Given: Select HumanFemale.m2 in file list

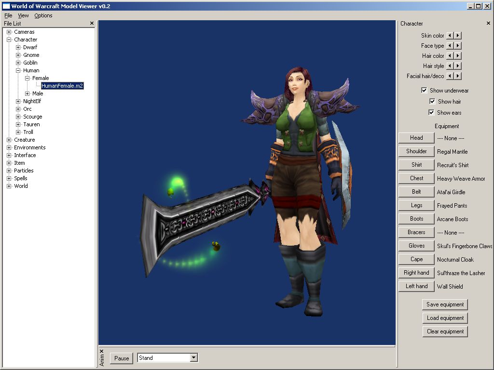Looking at the screenshot, I should click(62, 86).
